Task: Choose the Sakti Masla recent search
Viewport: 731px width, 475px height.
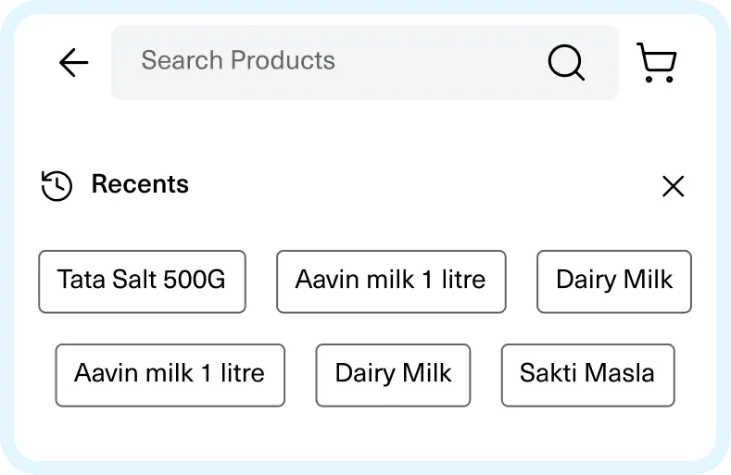Action: click(x=587, y=375)
